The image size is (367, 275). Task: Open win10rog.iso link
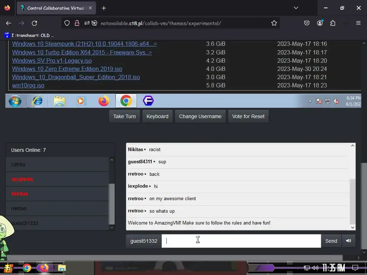(28, 85)
